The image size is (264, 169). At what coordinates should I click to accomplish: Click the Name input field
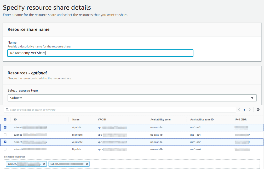pos(100,53)
